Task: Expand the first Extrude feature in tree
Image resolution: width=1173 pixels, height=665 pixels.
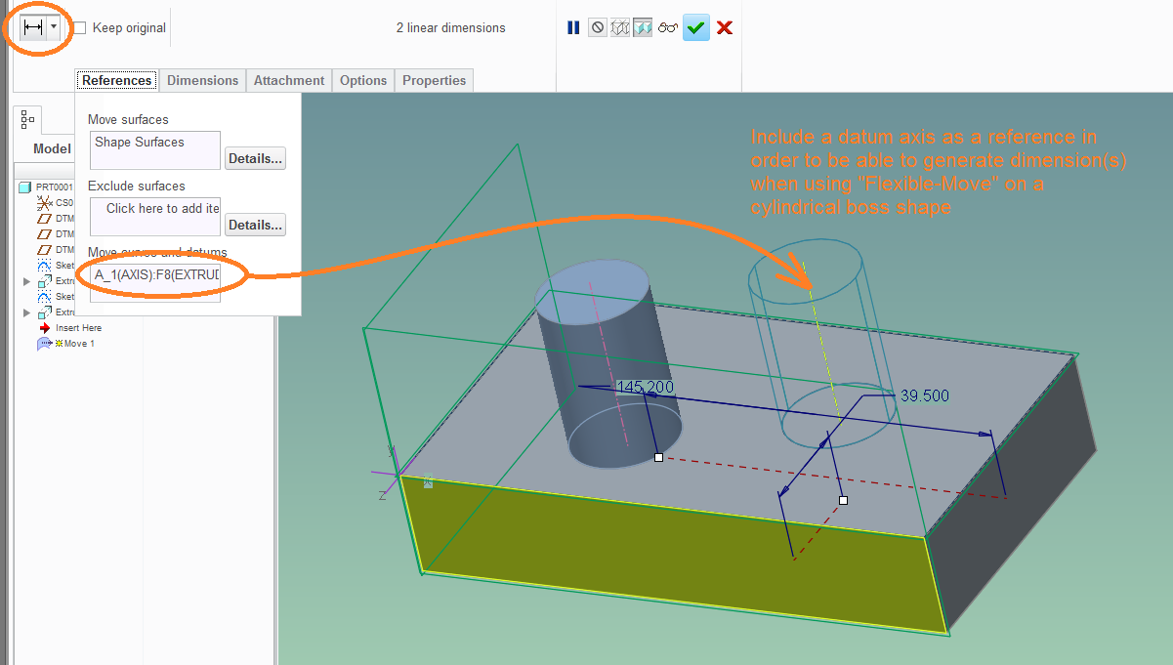Action: [x=27, y=281]
